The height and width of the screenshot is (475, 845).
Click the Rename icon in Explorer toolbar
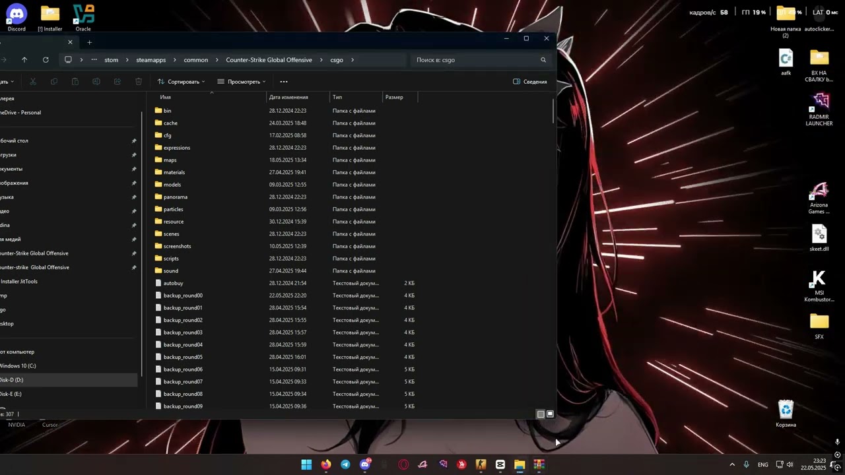(96, 82)
